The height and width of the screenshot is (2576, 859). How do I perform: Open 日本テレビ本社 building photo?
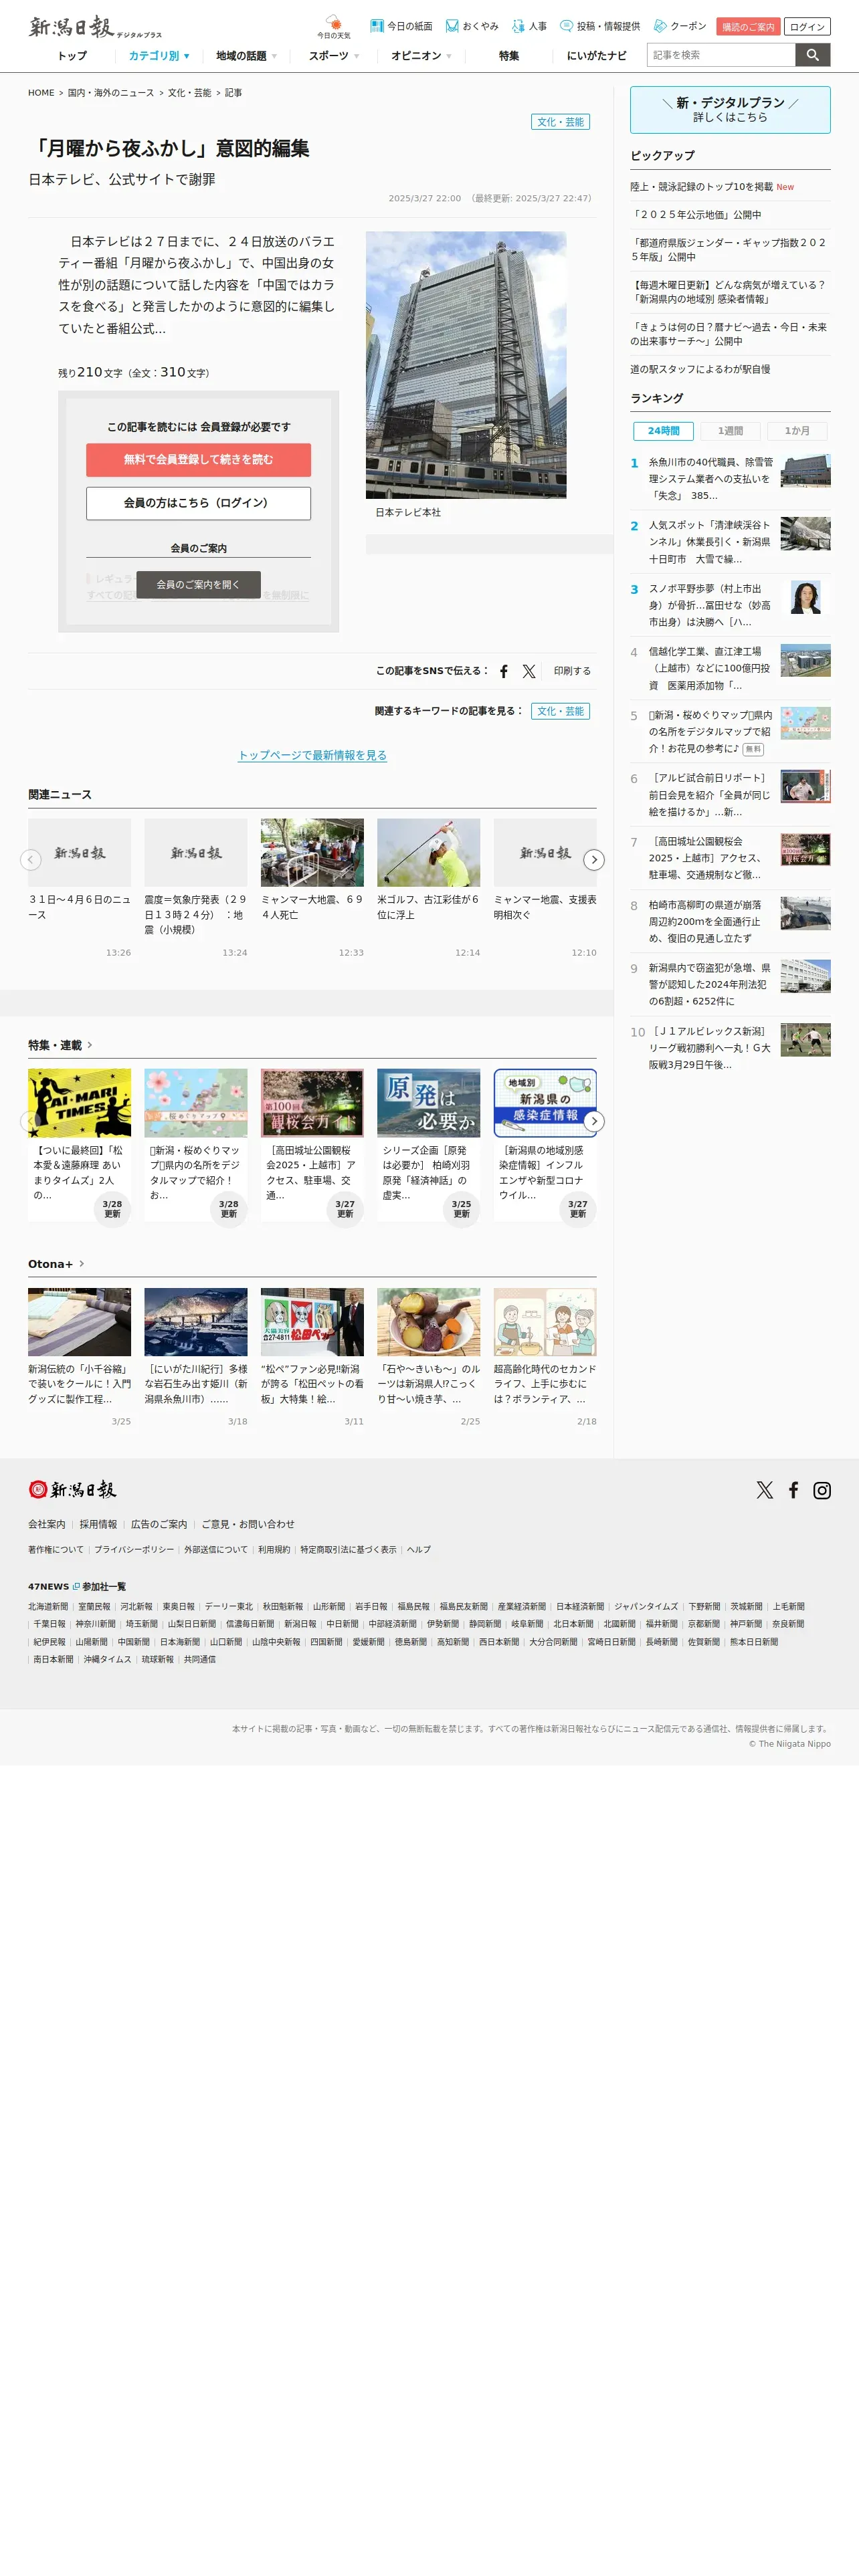click(x=466, y=365)
